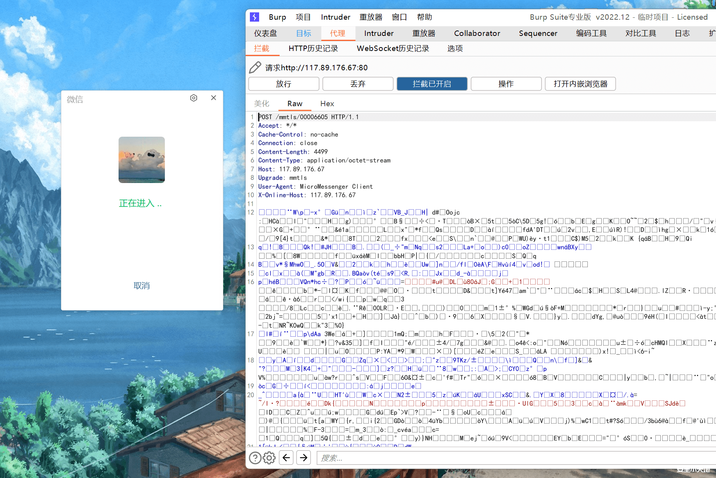Open the 日志 logger tab
Image resolution: width=716 pixels, height=478 pixels.
[x=682, y=33]
